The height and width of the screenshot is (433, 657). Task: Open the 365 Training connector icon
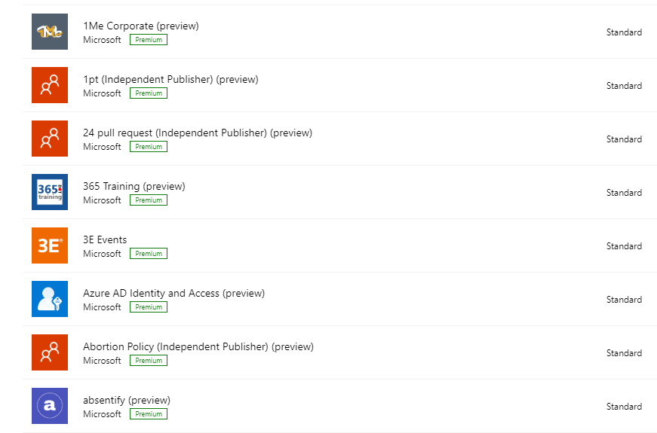point(50,192)
